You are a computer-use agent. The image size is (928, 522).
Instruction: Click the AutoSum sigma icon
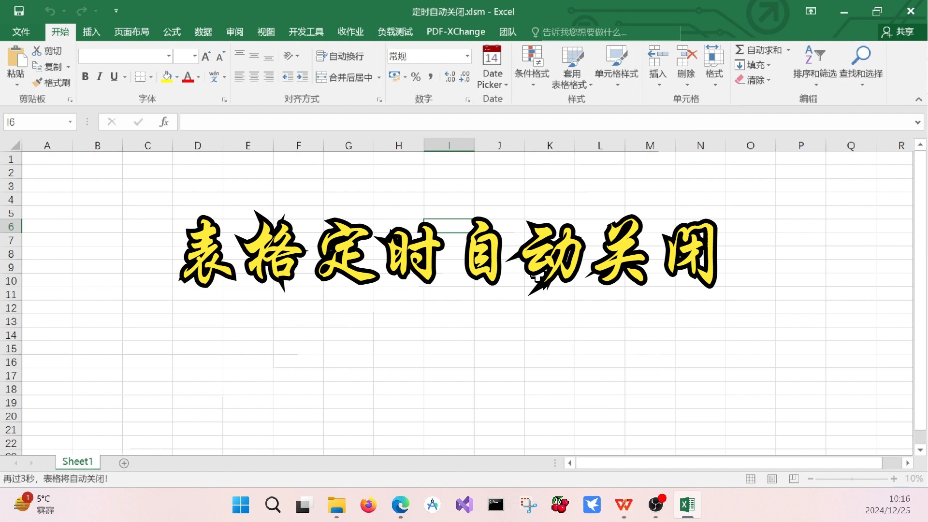coord(739,50)
